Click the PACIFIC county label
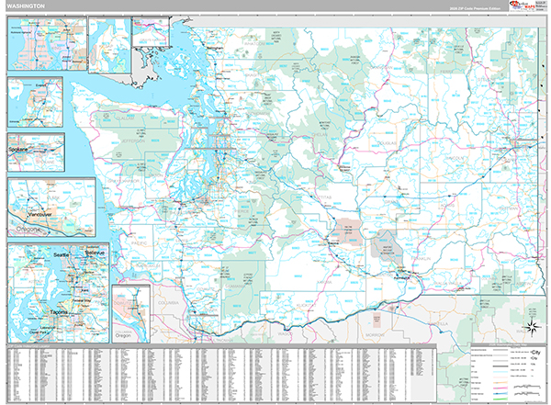Viewport: 551px width, 405px height. 139,243
